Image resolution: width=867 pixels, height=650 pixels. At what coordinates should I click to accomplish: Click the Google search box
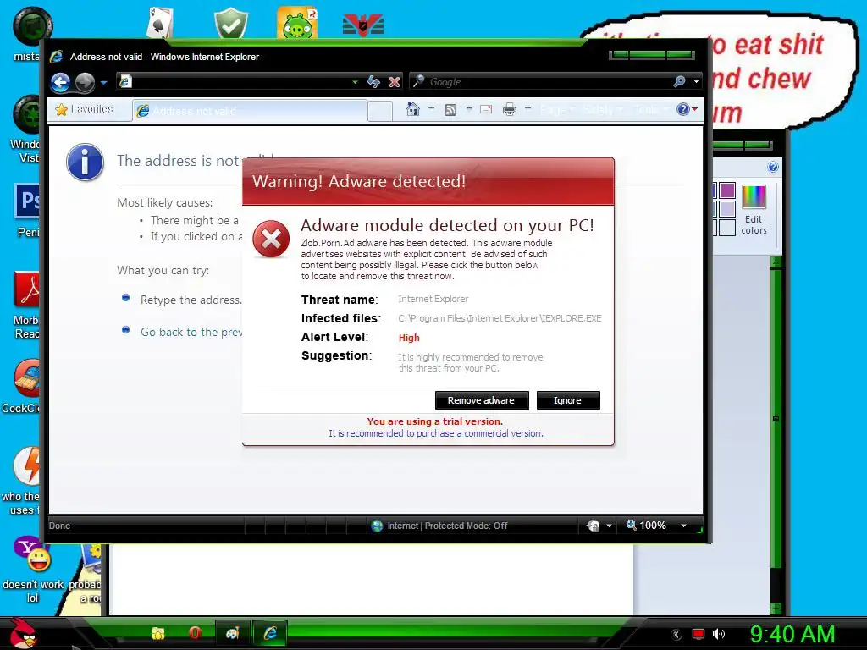(542, 82)
